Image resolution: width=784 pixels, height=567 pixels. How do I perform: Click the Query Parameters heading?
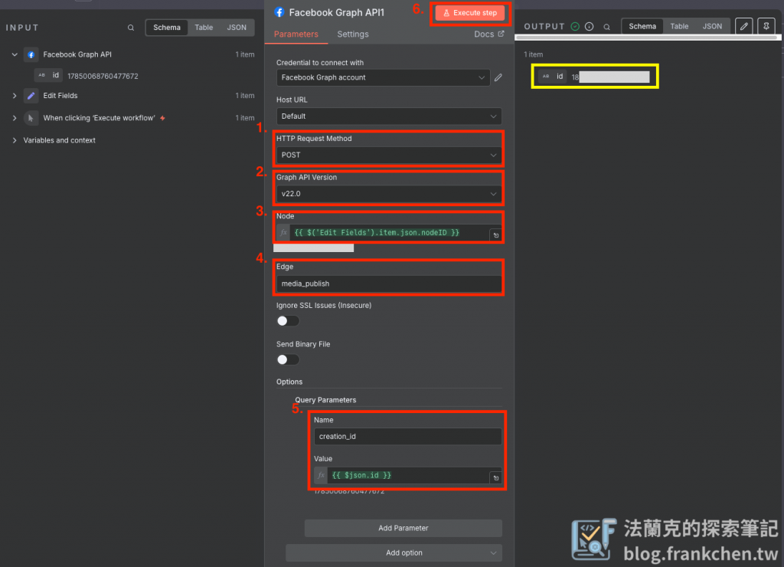[325, 400]
